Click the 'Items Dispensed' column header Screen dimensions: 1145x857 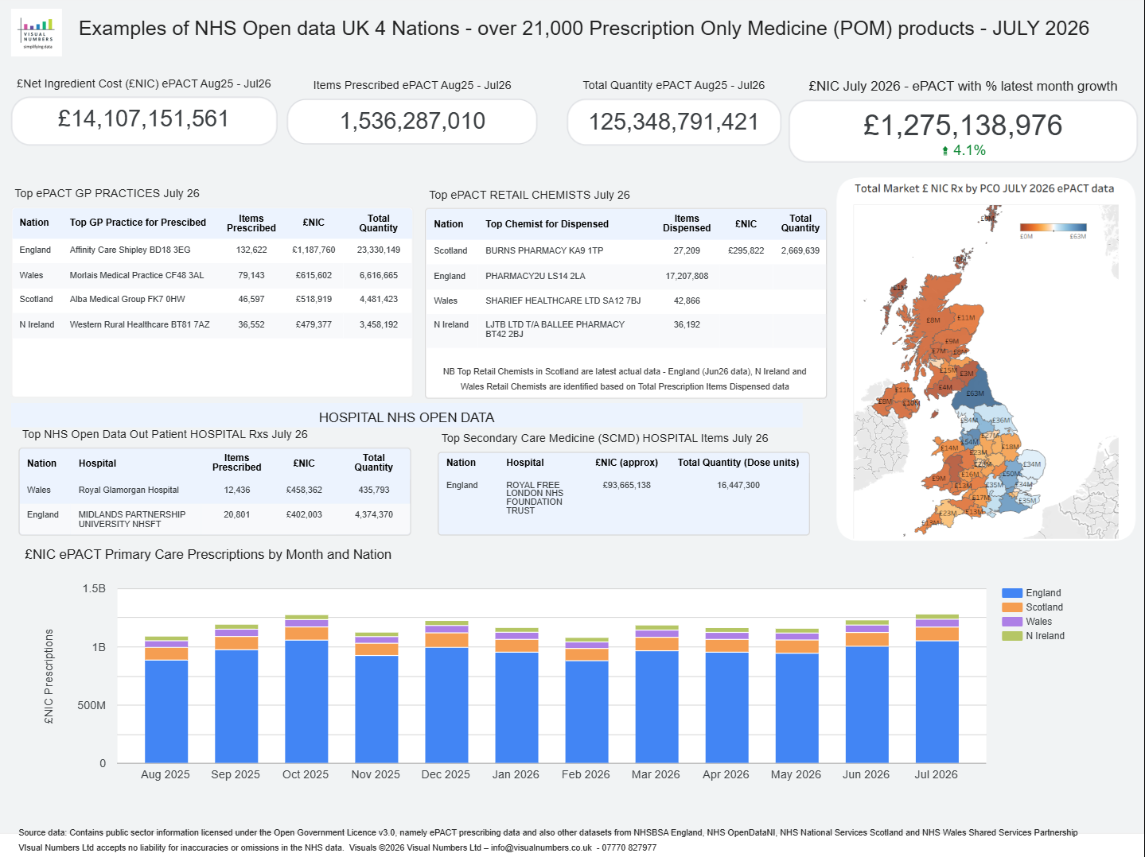pyautogui.click(x=687, y=223)
